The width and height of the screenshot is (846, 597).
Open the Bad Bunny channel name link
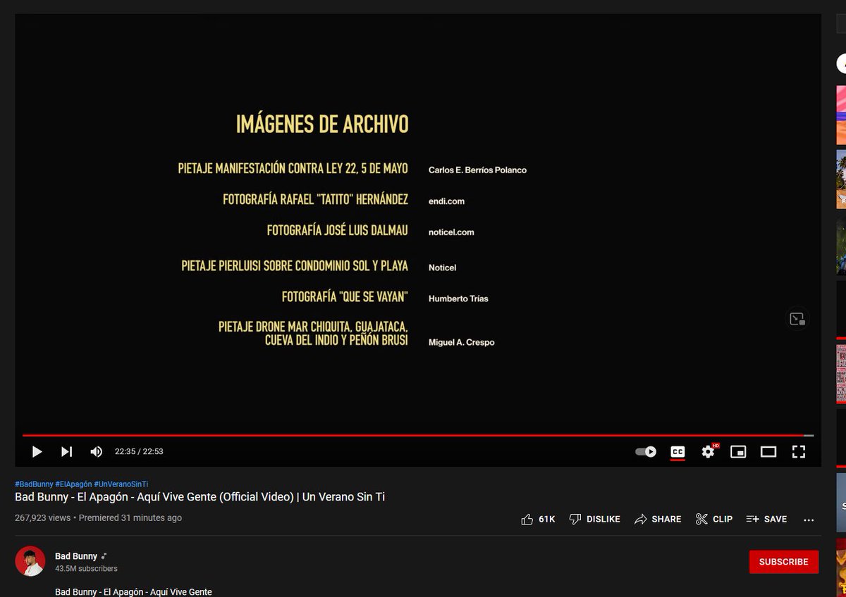pos(76,556)
